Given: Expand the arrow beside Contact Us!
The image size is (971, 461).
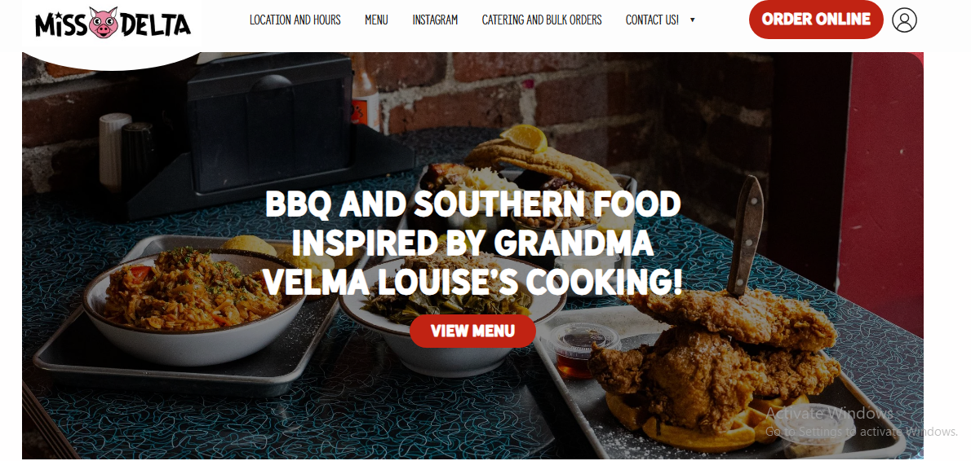Looking at the screenshot, I should pos(692,20).
